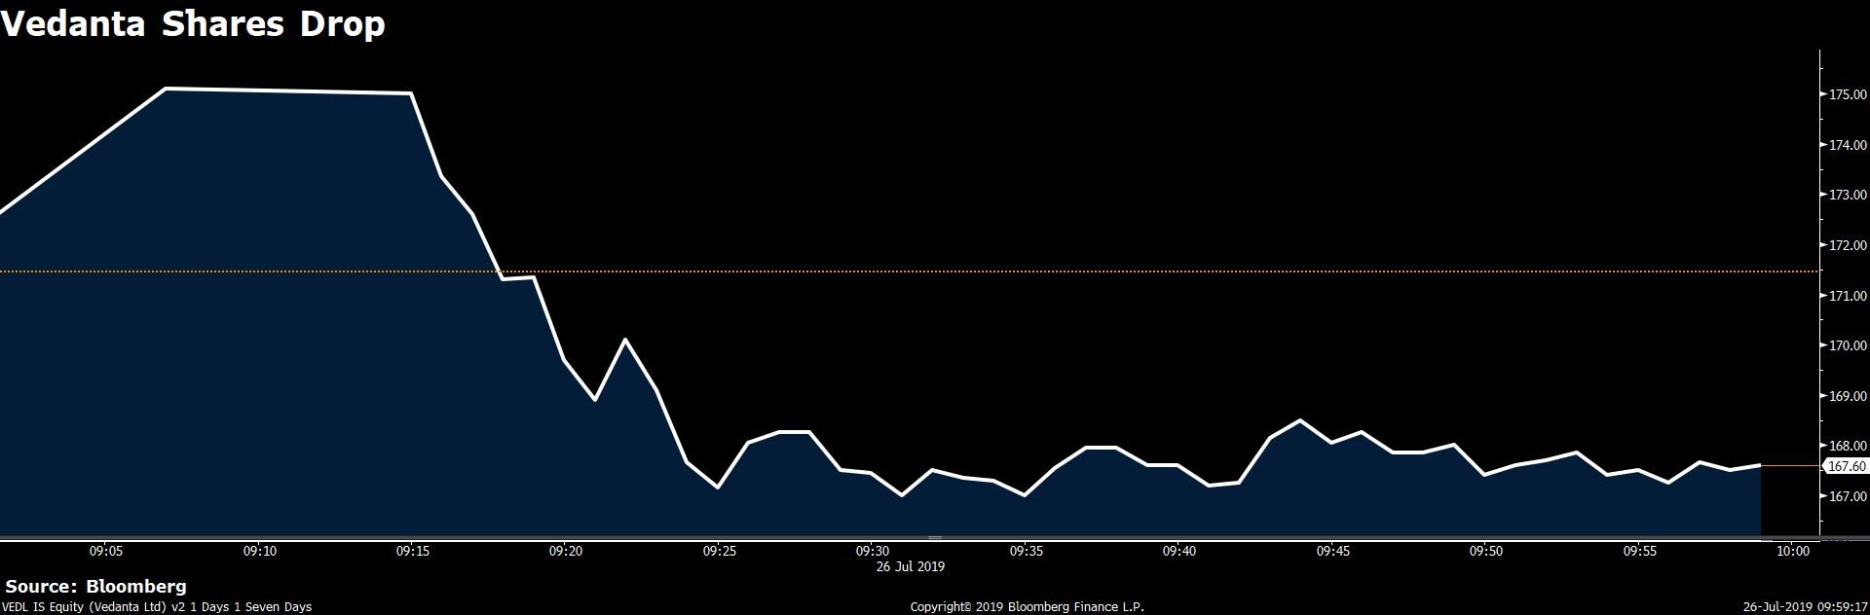Click the orange dotted reference price line
Viewport: 1870px width, 615px height.
point(974,271)
